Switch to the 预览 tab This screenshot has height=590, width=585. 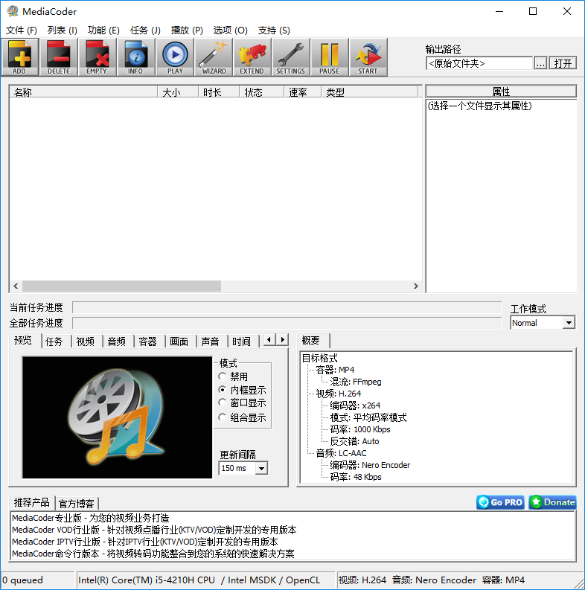23,341
